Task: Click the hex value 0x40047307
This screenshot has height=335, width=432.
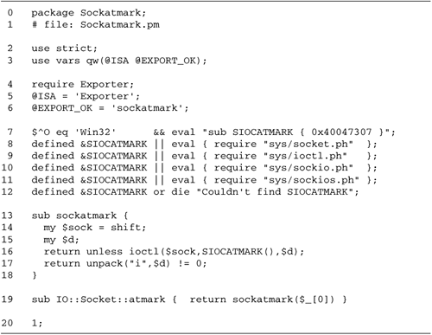Action: click(x=341, y=132)
